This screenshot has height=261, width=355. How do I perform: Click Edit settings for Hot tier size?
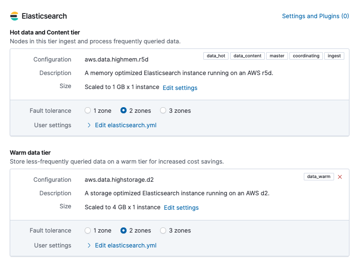coord(180,88)
